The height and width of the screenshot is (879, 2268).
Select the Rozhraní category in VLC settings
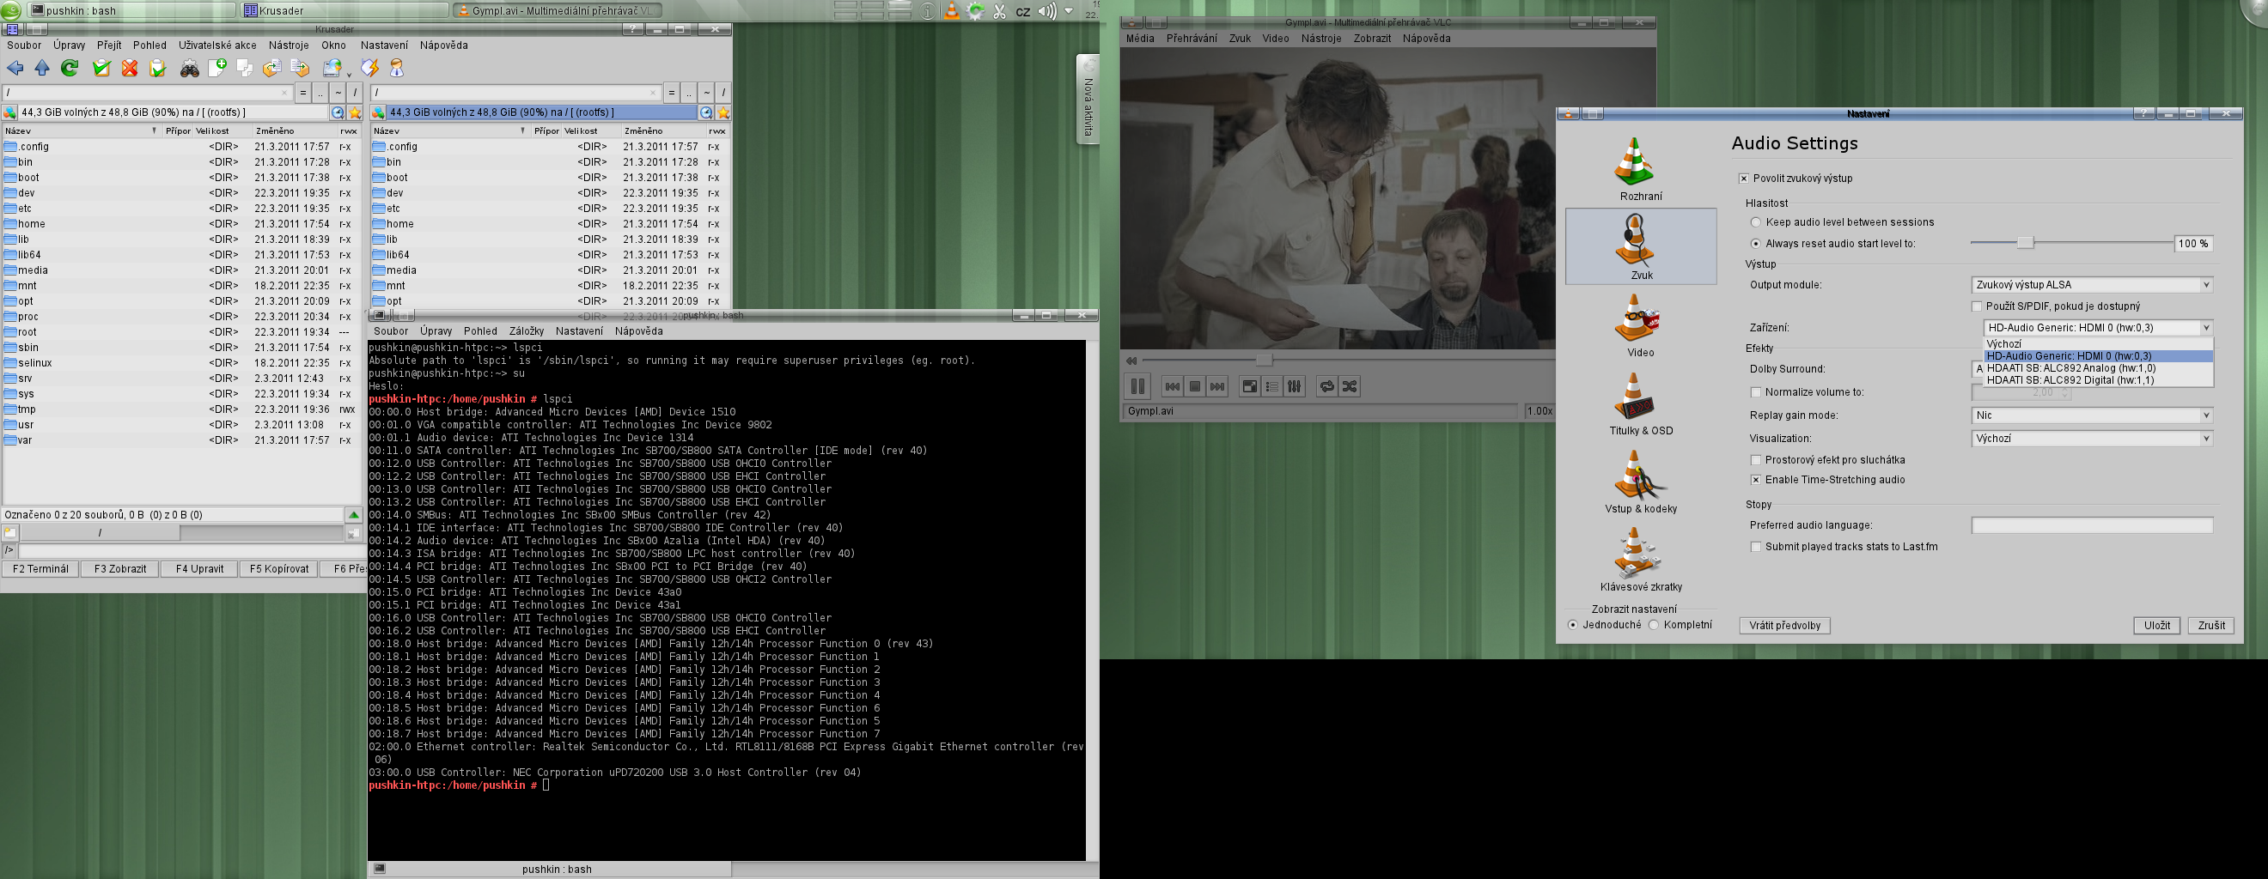click(1640, 169)
